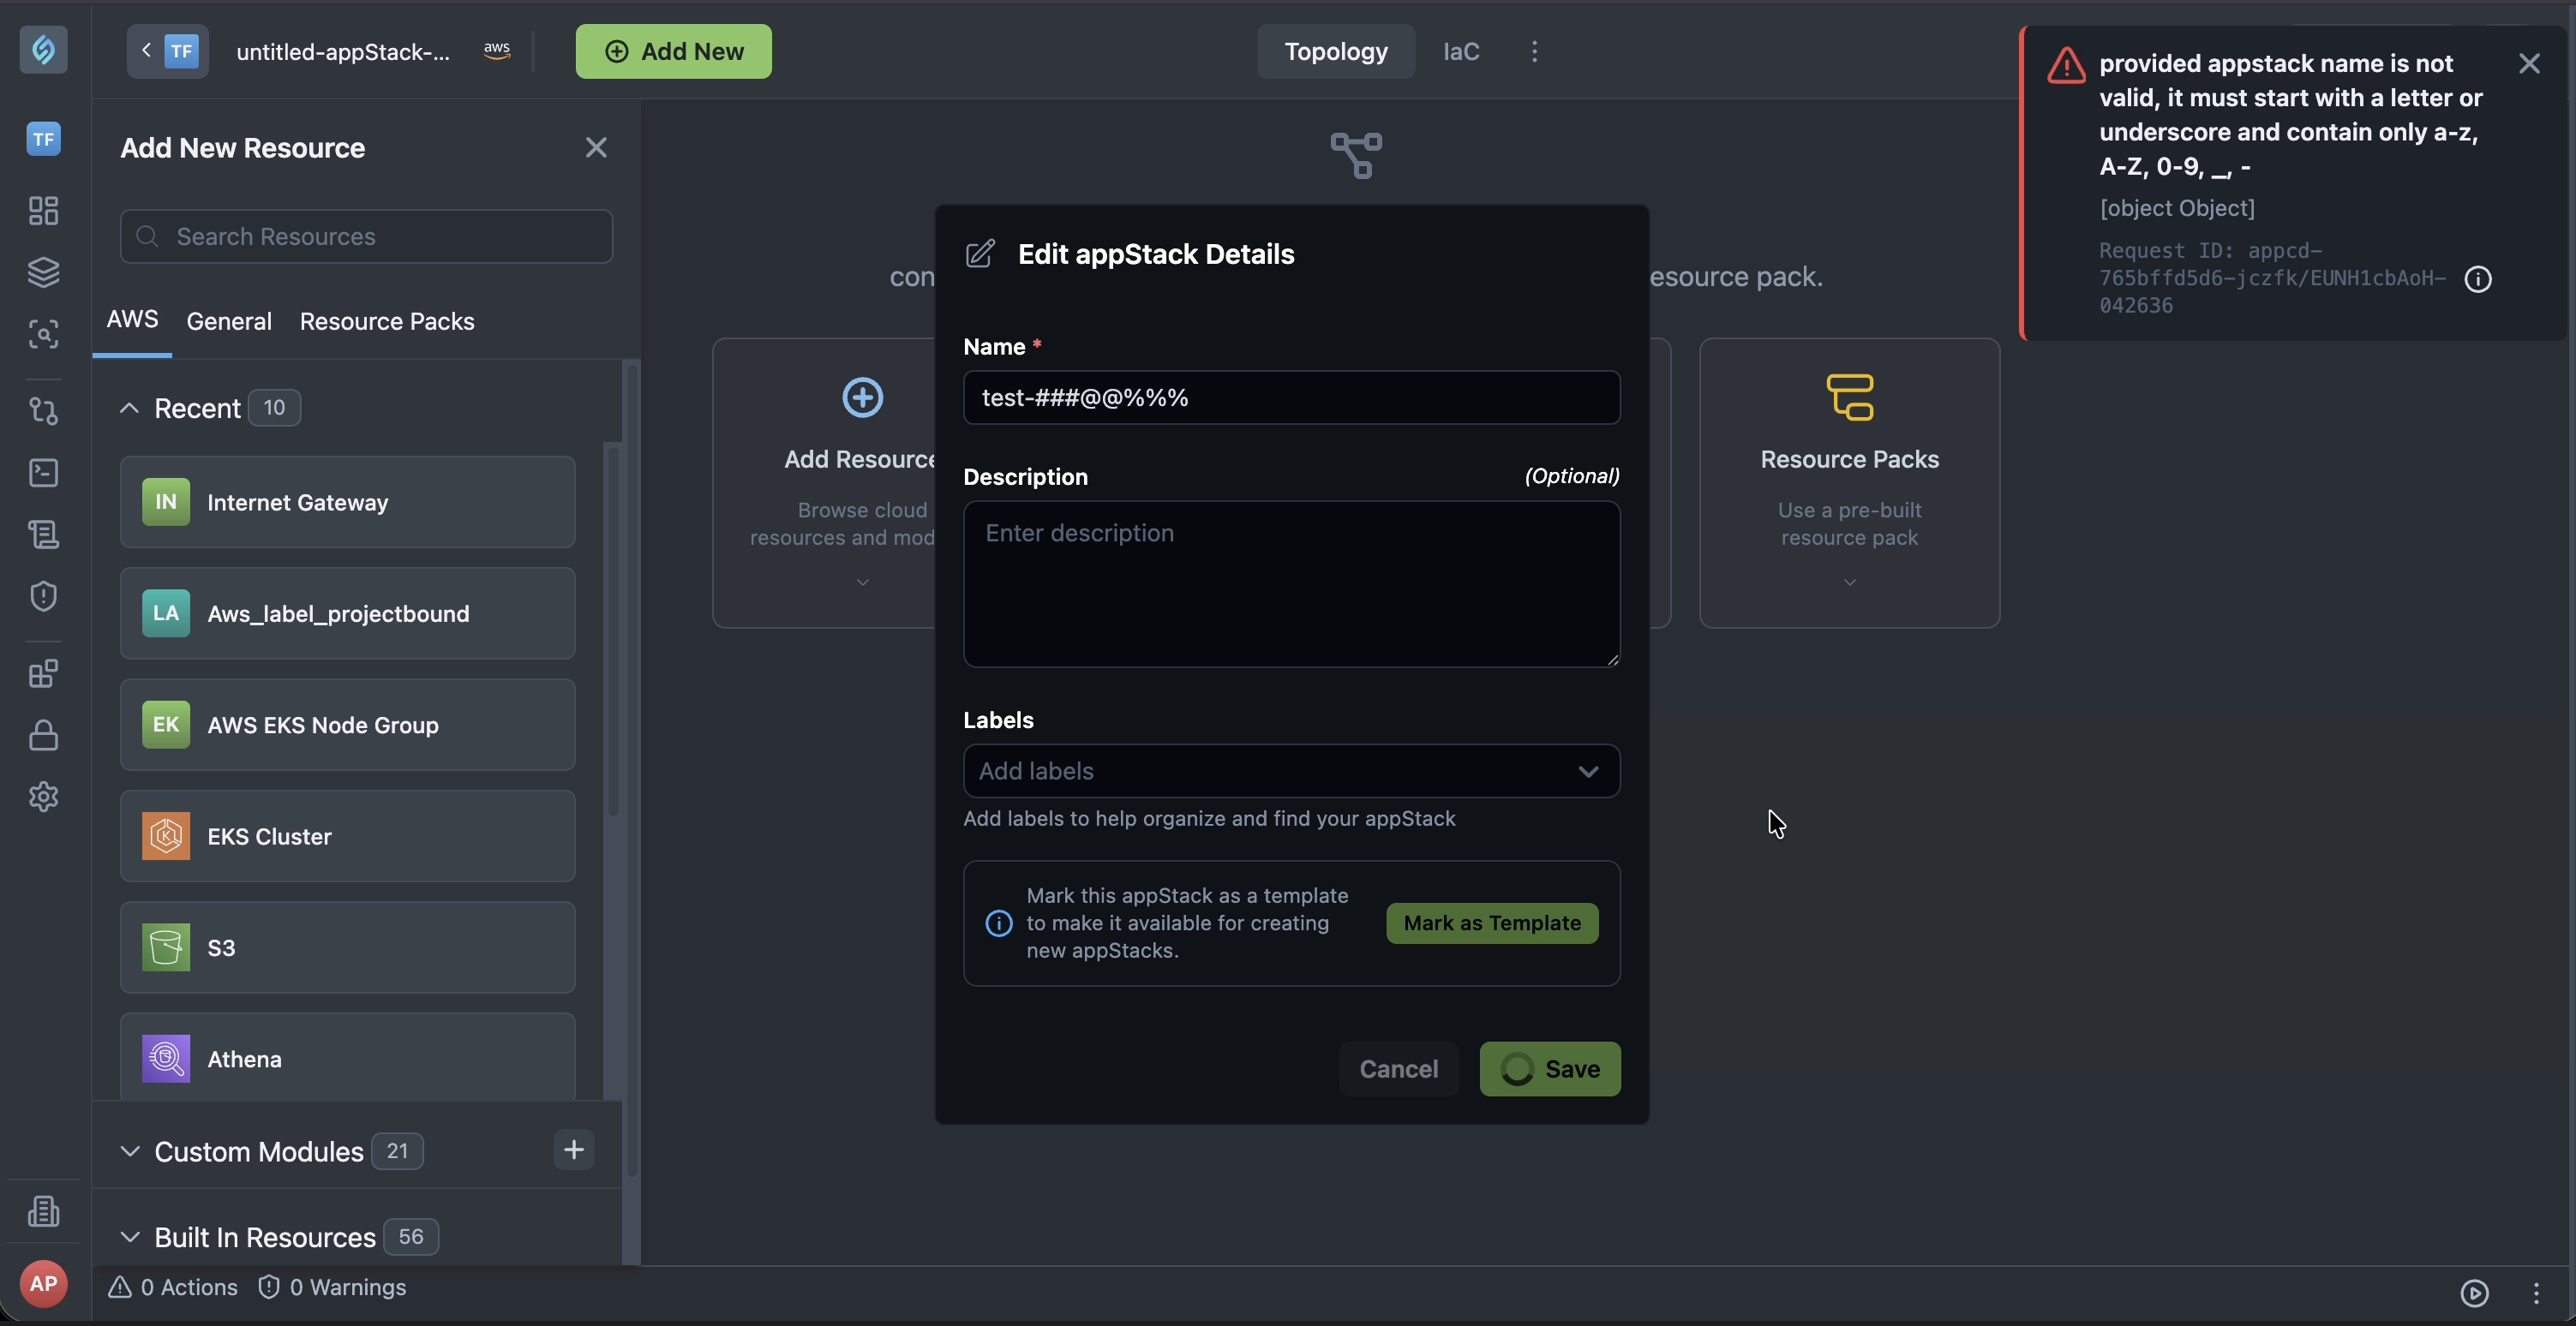The width and height of the screenshot is (2576, 1326).
Task: Click the play circle icon in status bar
Action: coord(2474,1293)
